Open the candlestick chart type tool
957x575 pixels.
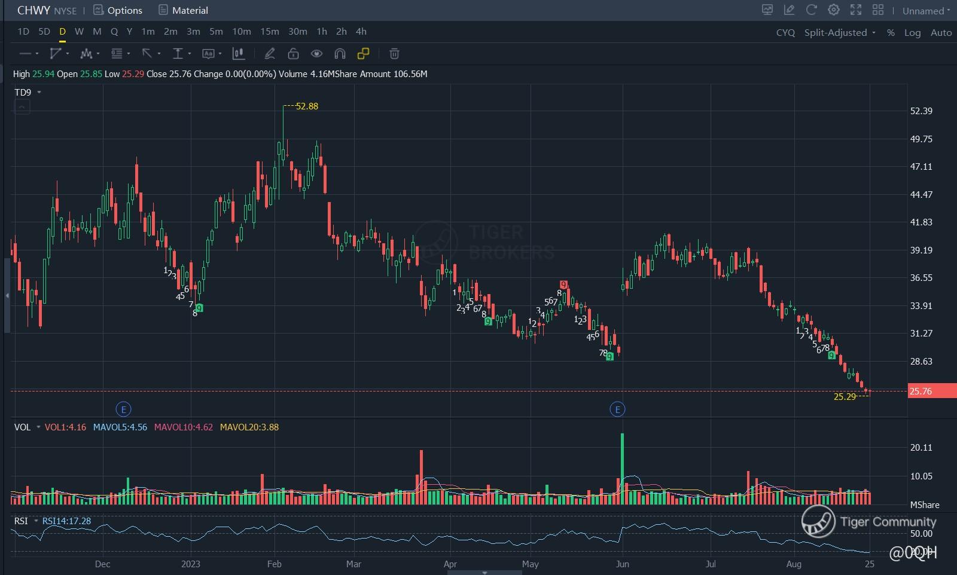(x=238, y=54)
